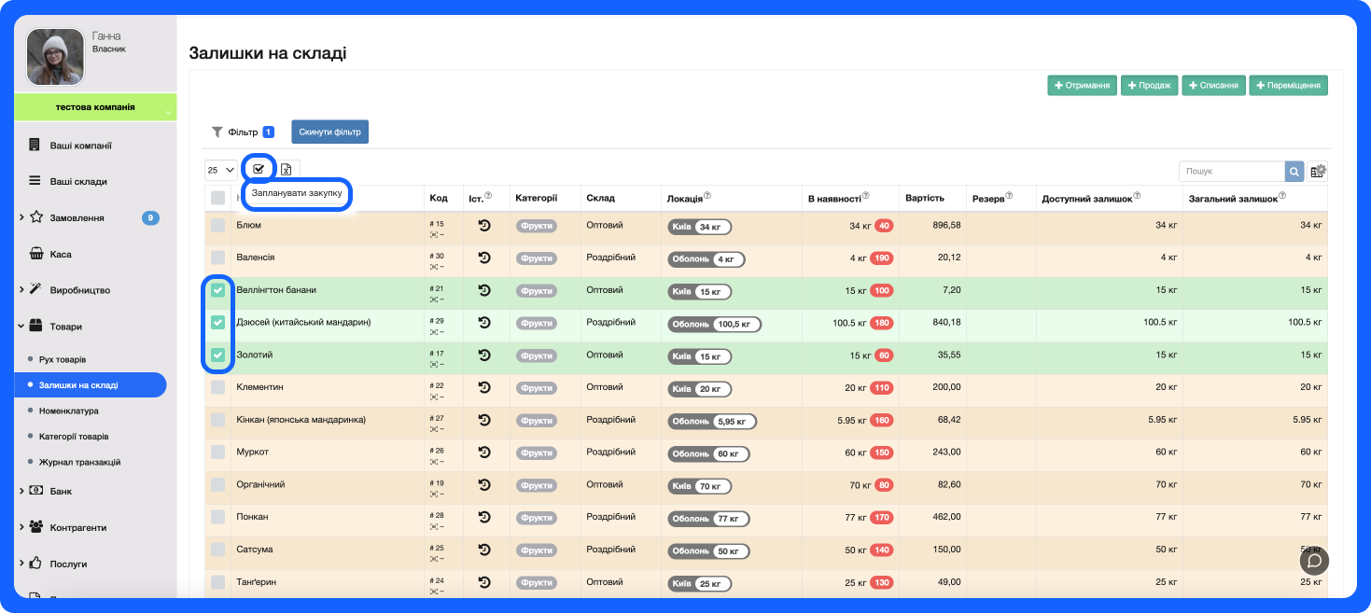Viewport: 1371px width, 613px height.
Task: Open the table column settings icon
Action: 1318,172
